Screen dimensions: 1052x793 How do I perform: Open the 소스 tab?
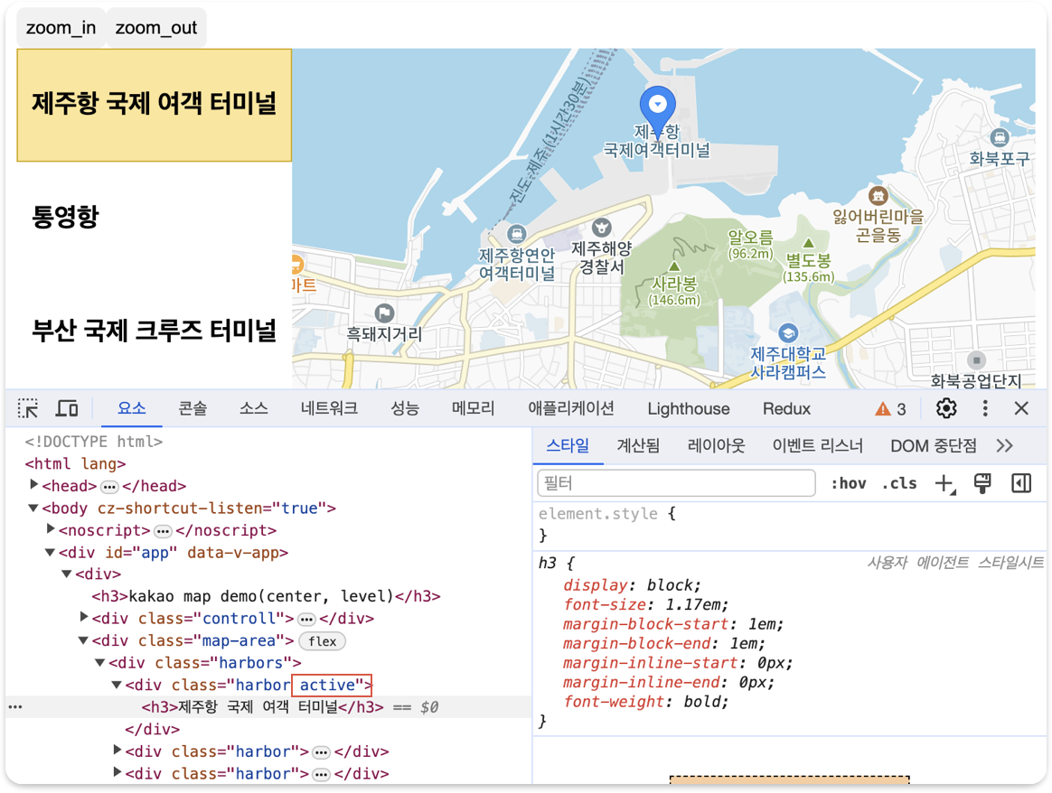click(254, 408)
